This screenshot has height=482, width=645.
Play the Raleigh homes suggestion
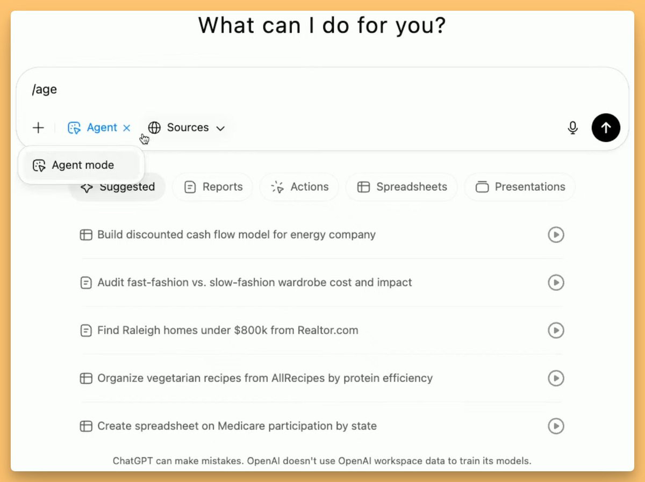point(556,330)
